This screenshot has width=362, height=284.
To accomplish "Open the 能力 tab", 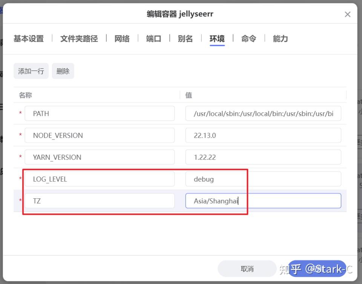I will coord(280,38).
